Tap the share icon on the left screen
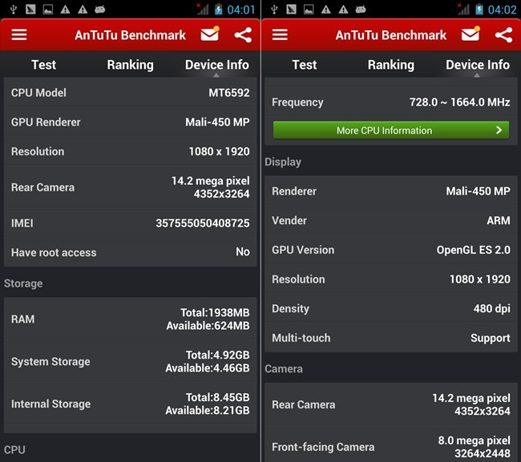The image size is (521, 462). (x=243, y=35)
